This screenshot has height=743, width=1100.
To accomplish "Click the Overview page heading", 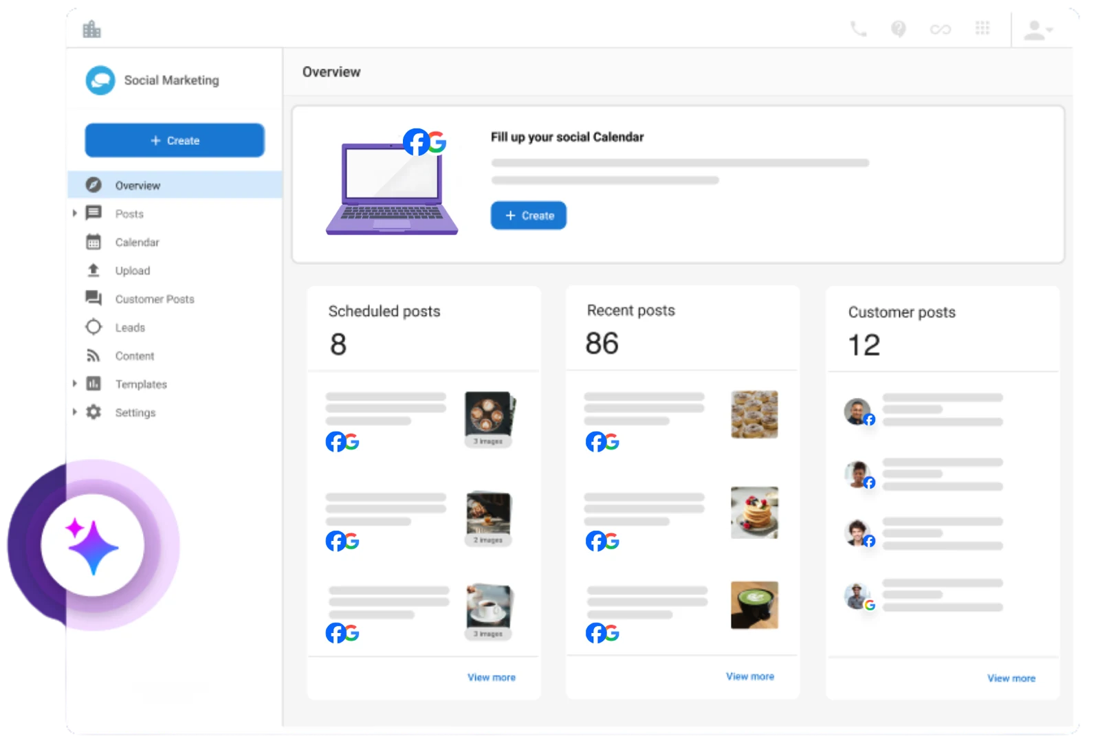I will tap(331, 72).
